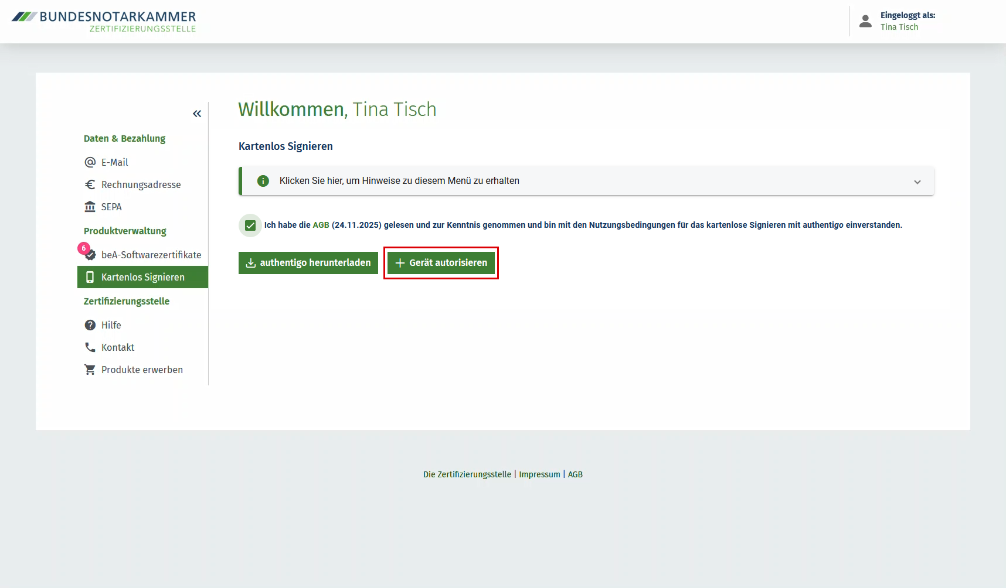Open the Impressum footer link
This screenshot has width=1006, height=588.
[539, 474]
